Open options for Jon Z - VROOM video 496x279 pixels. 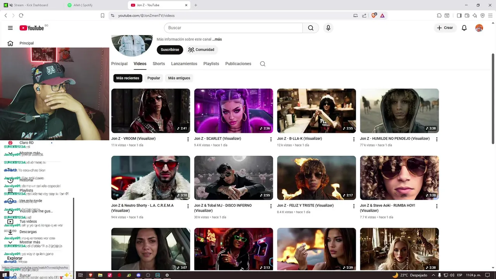point(188,139)
